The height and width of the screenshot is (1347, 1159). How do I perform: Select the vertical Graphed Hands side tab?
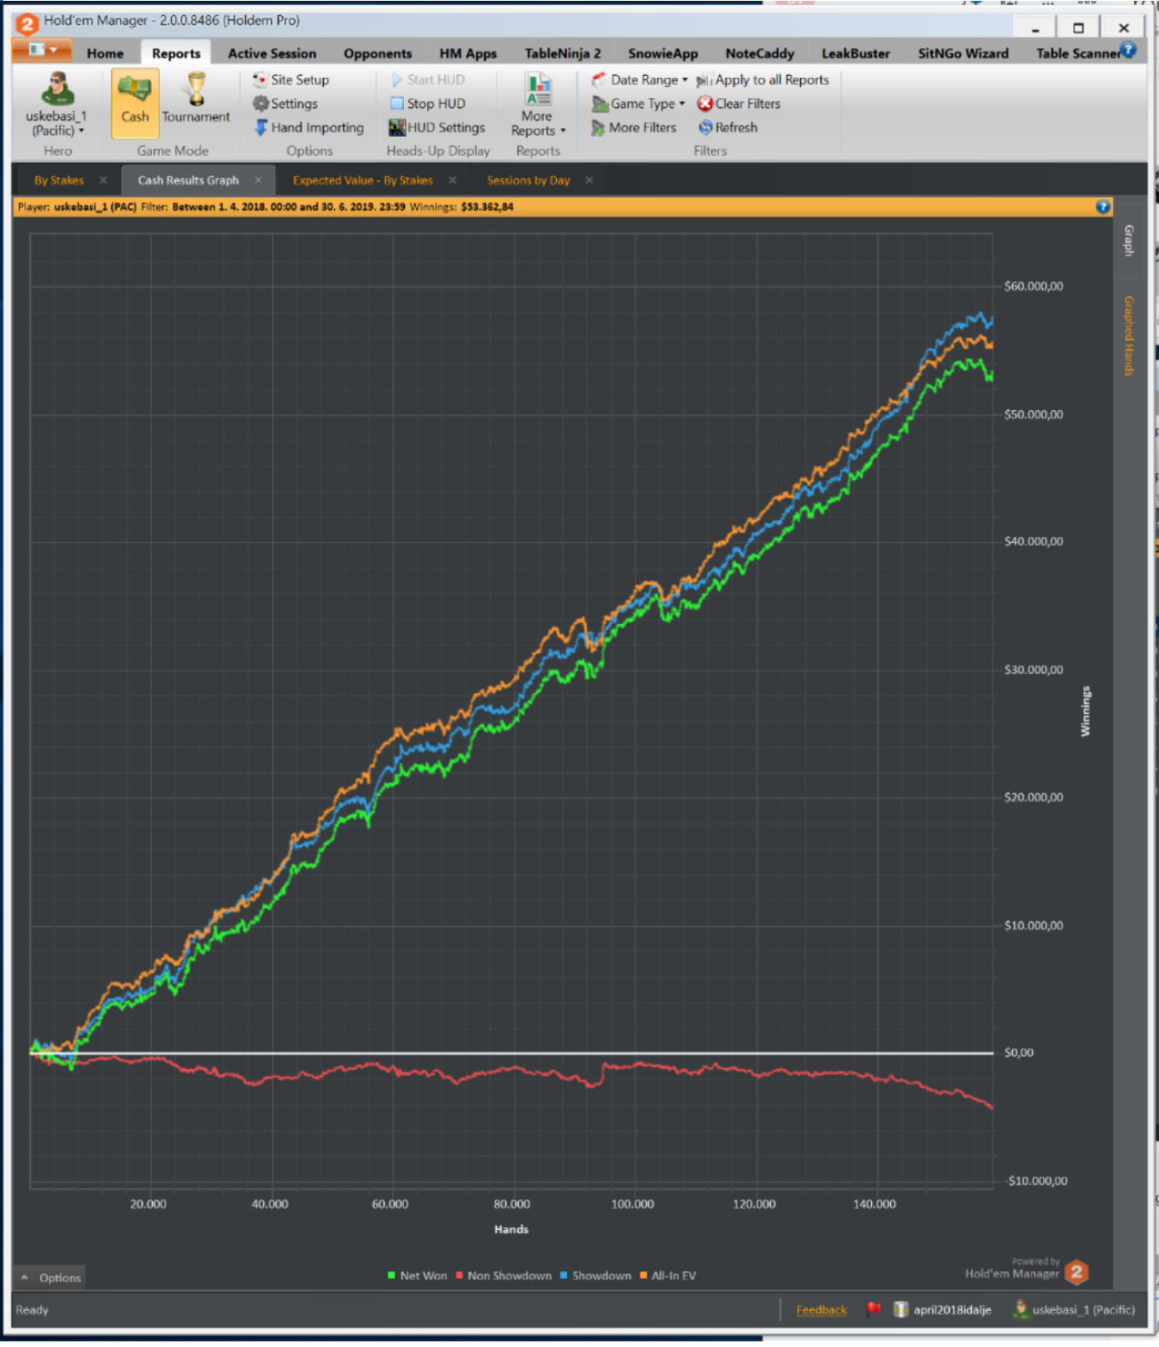tap(1129, 335)
